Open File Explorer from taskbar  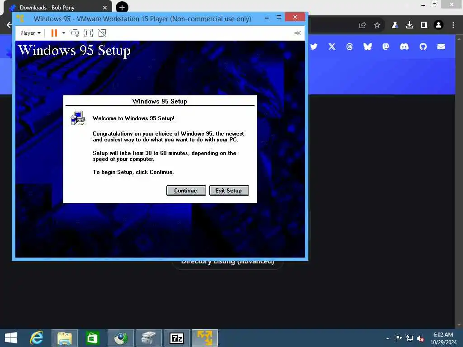[x=65, y=338]
